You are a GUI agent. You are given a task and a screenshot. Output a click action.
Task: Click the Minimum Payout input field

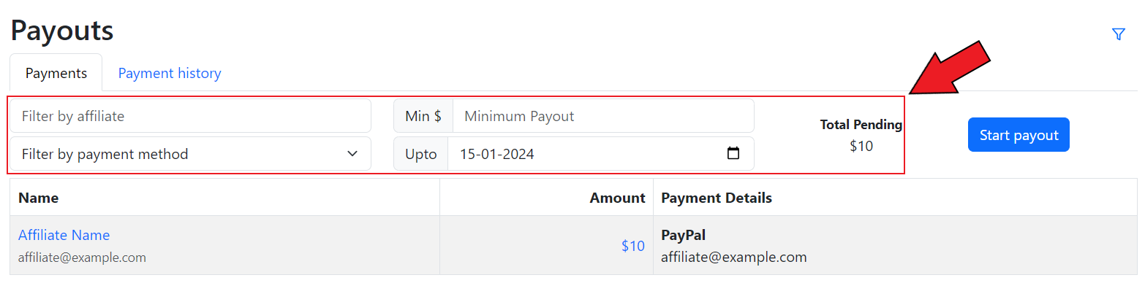(603, 116)
